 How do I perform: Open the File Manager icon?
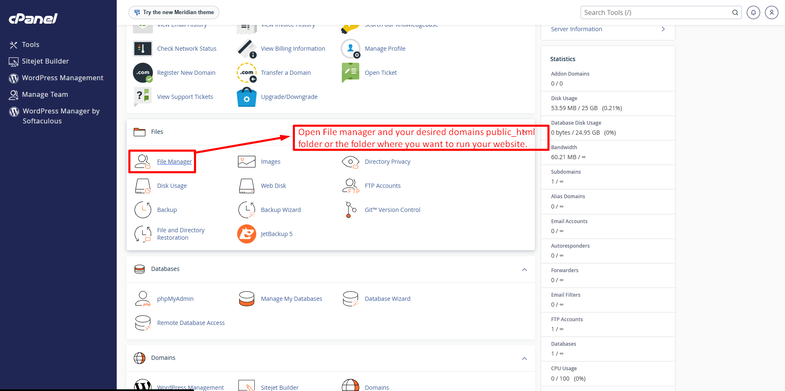click(x=142, y=161)
